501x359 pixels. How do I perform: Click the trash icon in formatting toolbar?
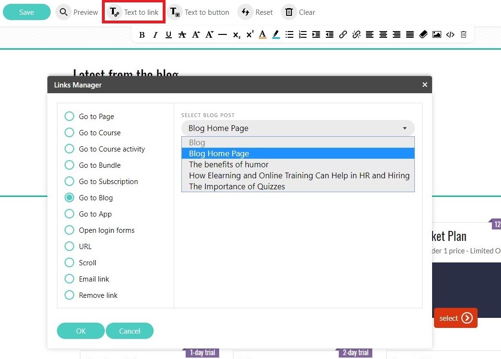click(464, 34)
